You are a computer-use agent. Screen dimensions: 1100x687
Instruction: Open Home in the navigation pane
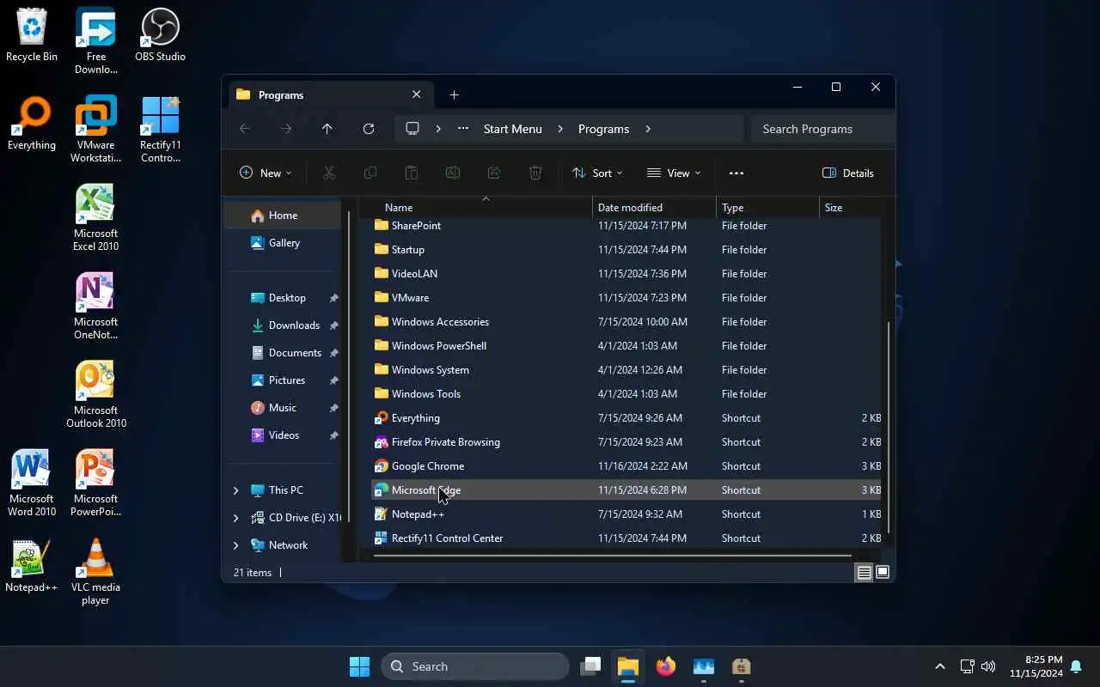(284, 216)
